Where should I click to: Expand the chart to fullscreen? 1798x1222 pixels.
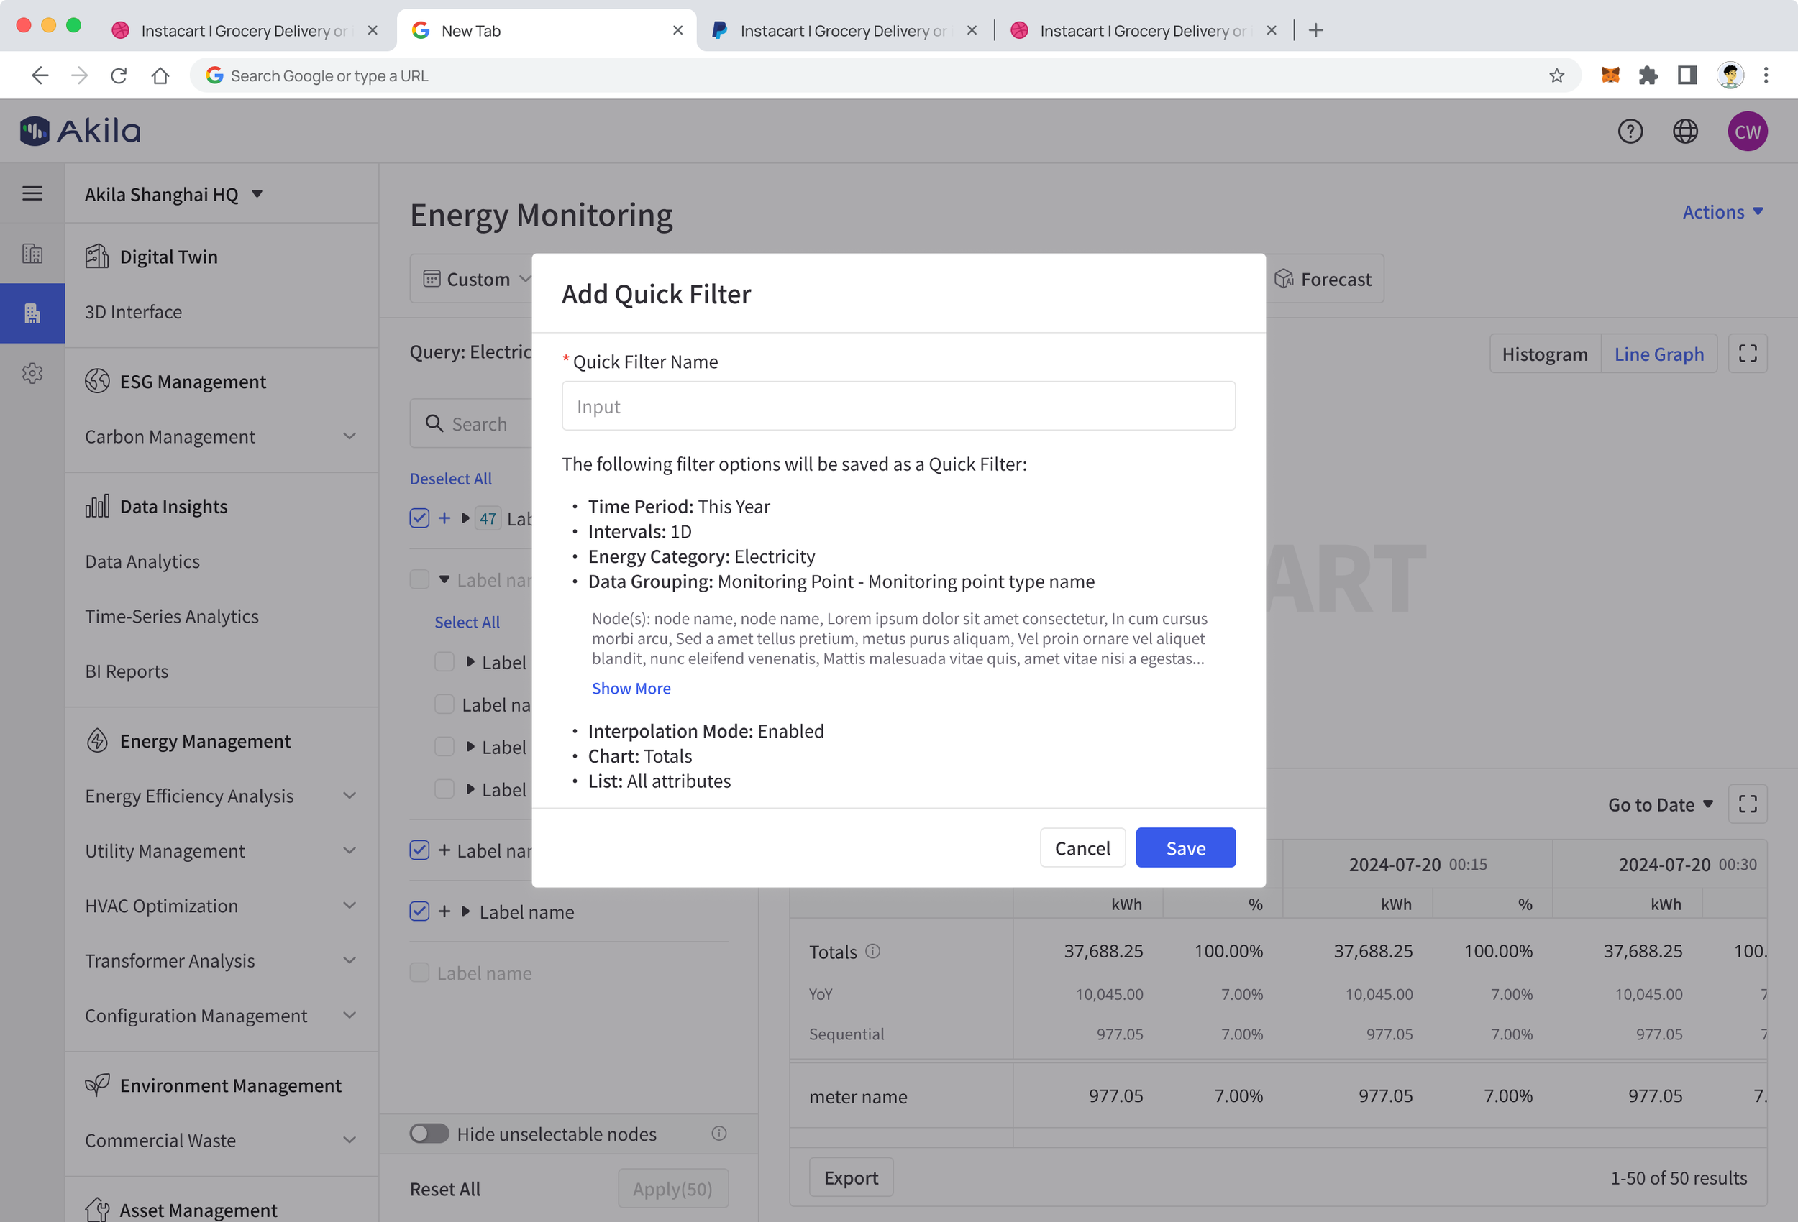[x=1747, y=354]
